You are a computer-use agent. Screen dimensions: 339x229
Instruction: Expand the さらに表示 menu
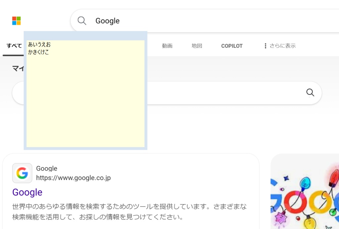pos(280,46)
